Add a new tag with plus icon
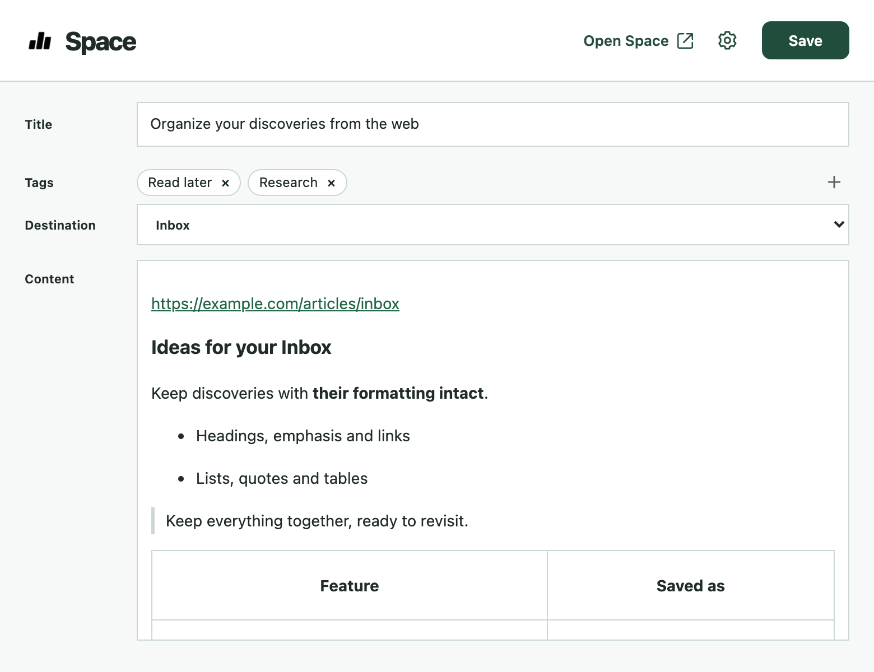This screenshot has width=874, height=672. tap(834, 182)
